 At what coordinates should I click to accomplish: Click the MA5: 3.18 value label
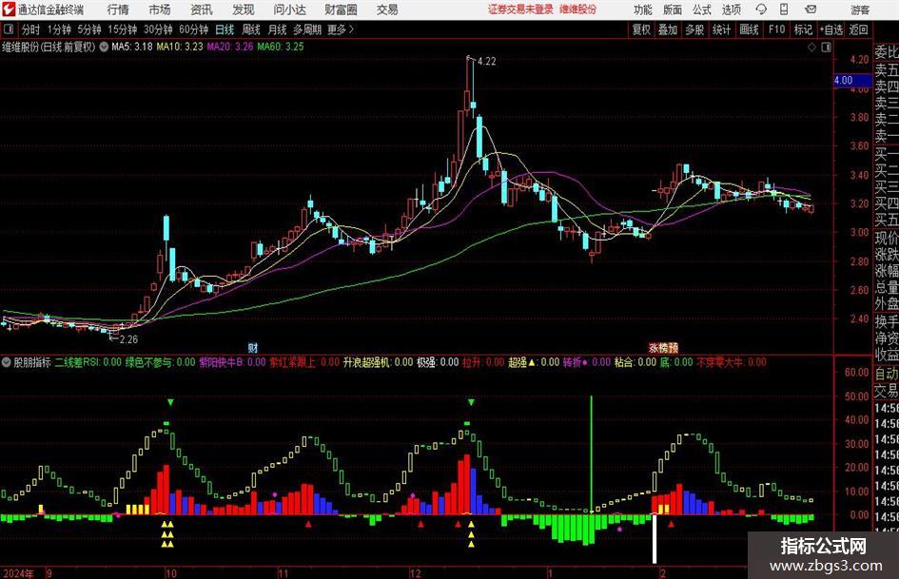coord(132,47)
